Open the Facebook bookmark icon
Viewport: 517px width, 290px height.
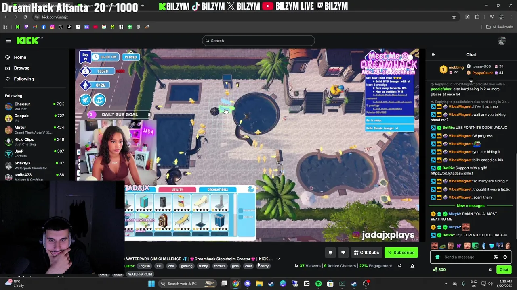[x=44, y=27]
